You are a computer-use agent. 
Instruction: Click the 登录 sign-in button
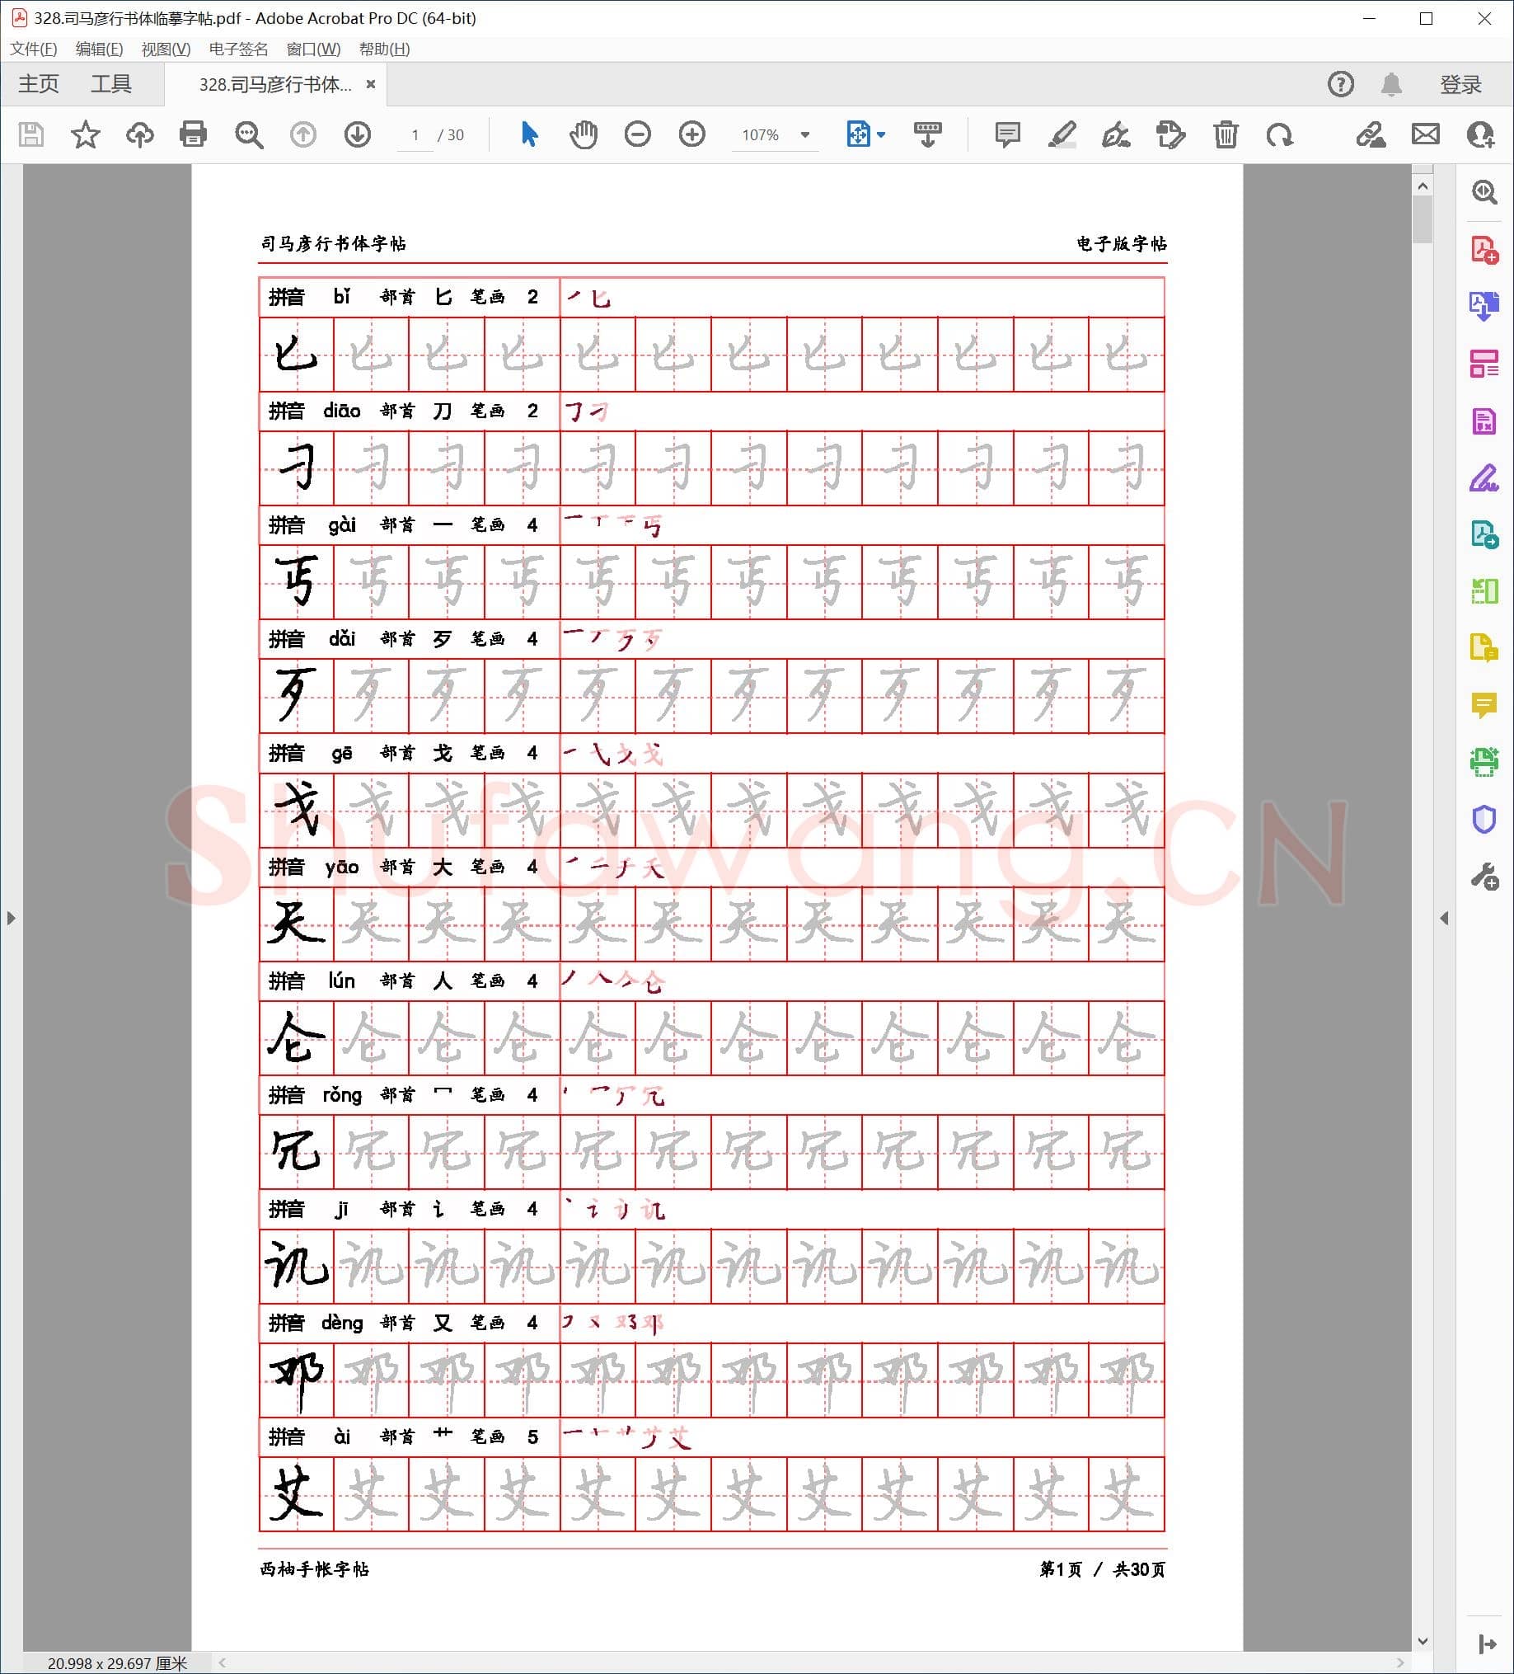pos(1461,83)
